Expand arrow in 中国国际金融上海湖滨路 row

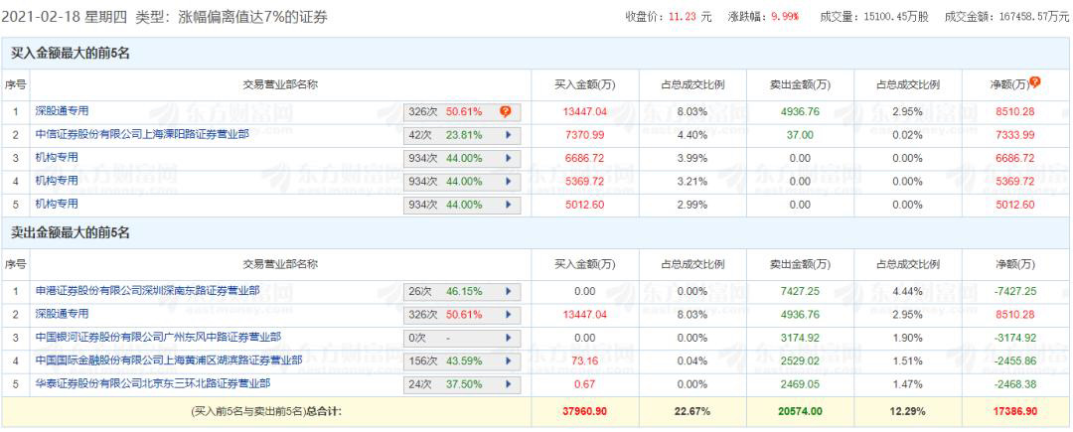(x=508, y=360)
